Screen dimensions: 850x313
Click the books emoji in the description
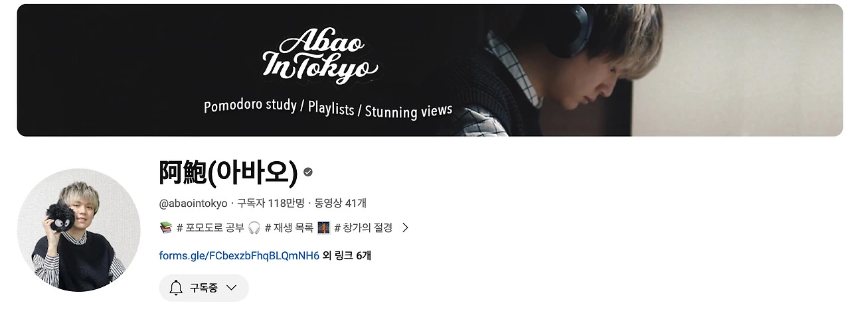coord(166,227)
